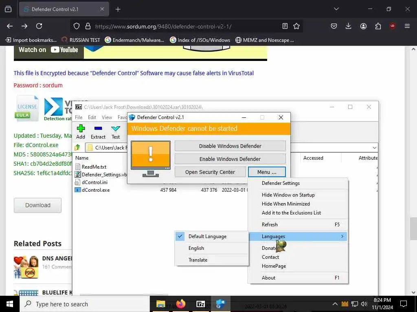Image resolution: width=417 pixels, height=312 pixels.
Task: Click the network tray icon
Action: (x=355, y=304)
